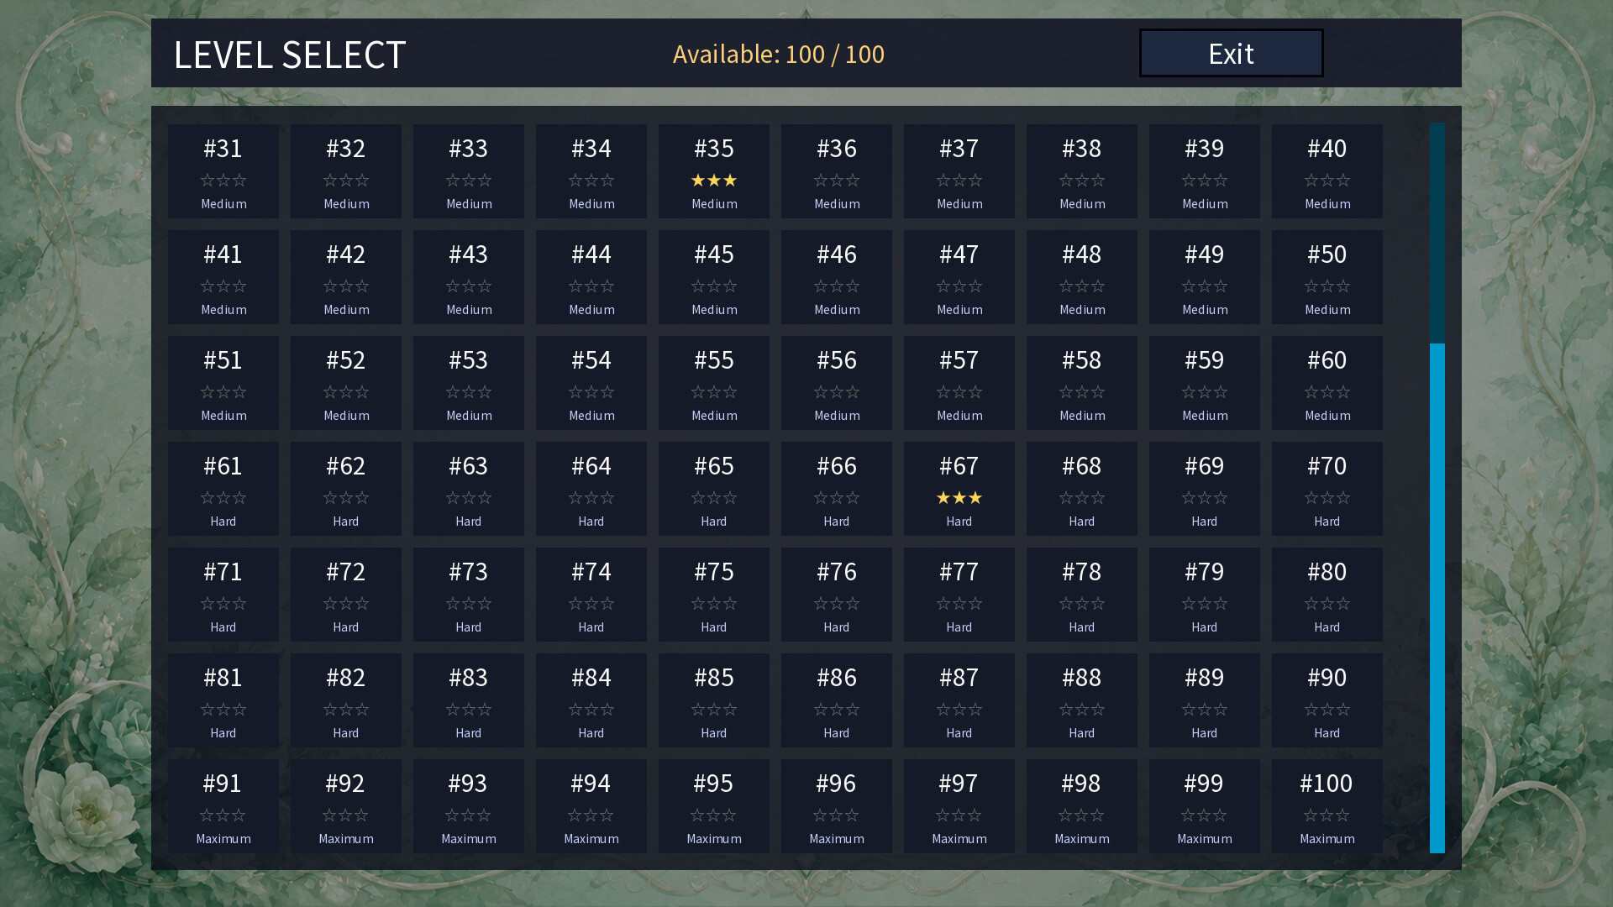Open level #88 Hard tile
1613x907 pixels.
pyautogui.click(x=1082, y=700)
